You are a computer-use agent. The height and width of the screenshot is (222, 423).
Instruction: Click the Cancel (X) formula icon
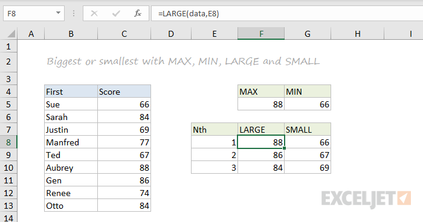(x=94, y=13)
